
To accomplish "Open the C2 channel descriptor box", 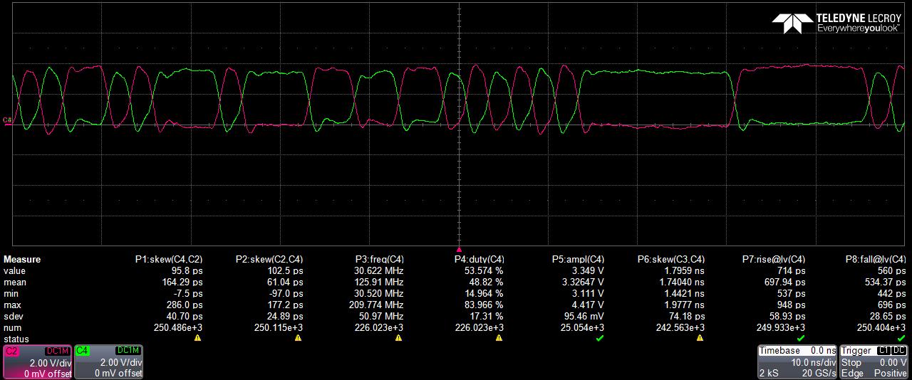I will 37,362.
